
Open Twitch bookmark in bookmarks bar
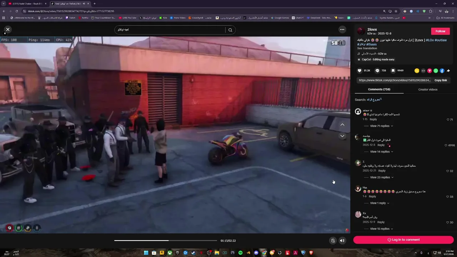[x=70, y=17]
